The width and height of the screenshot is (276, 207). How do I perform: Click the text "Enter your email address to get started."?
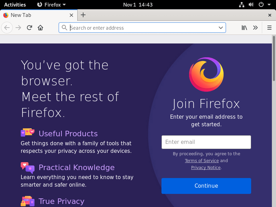tap(206, 120)
